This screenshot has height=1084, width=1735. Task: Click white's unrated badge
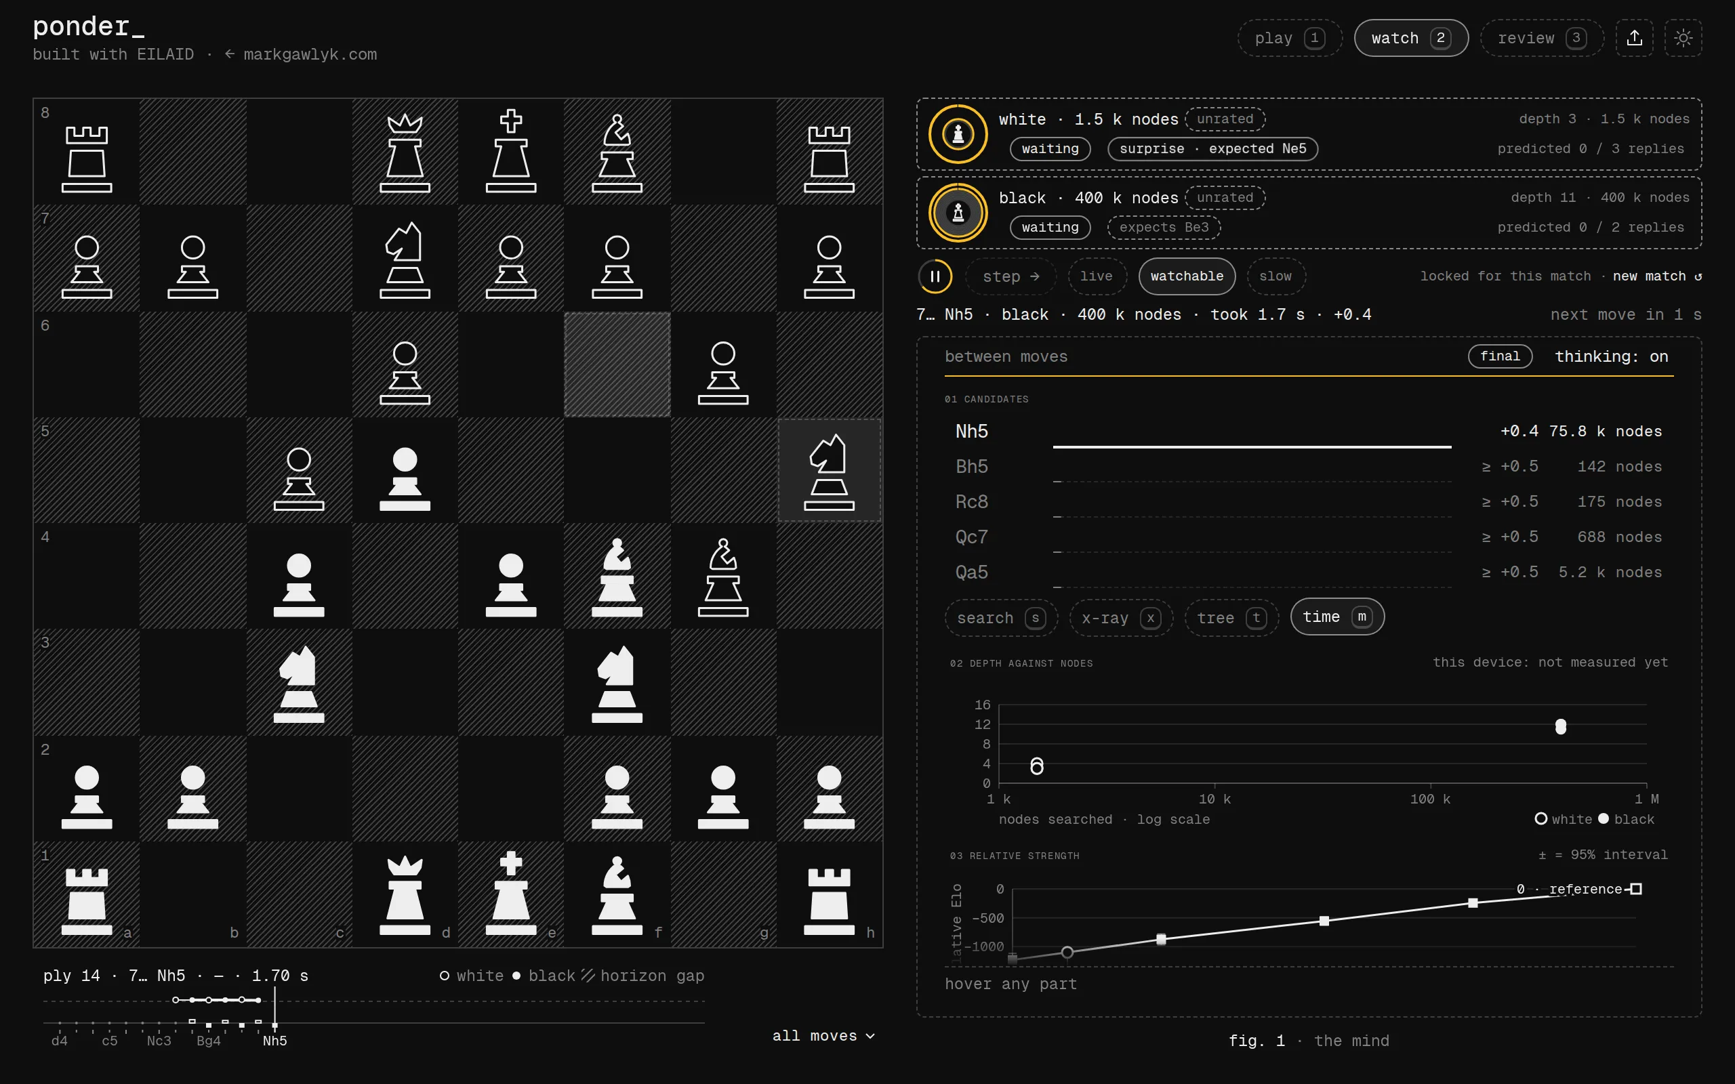(x=1225, y=119)
